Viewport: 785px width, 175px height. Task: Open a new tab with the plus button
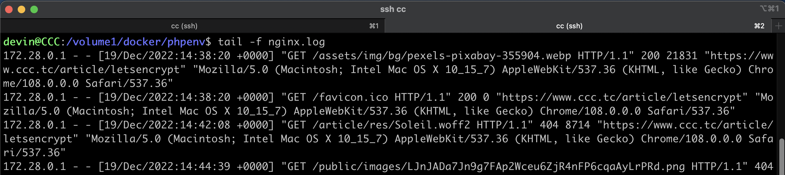coord(778,26)
